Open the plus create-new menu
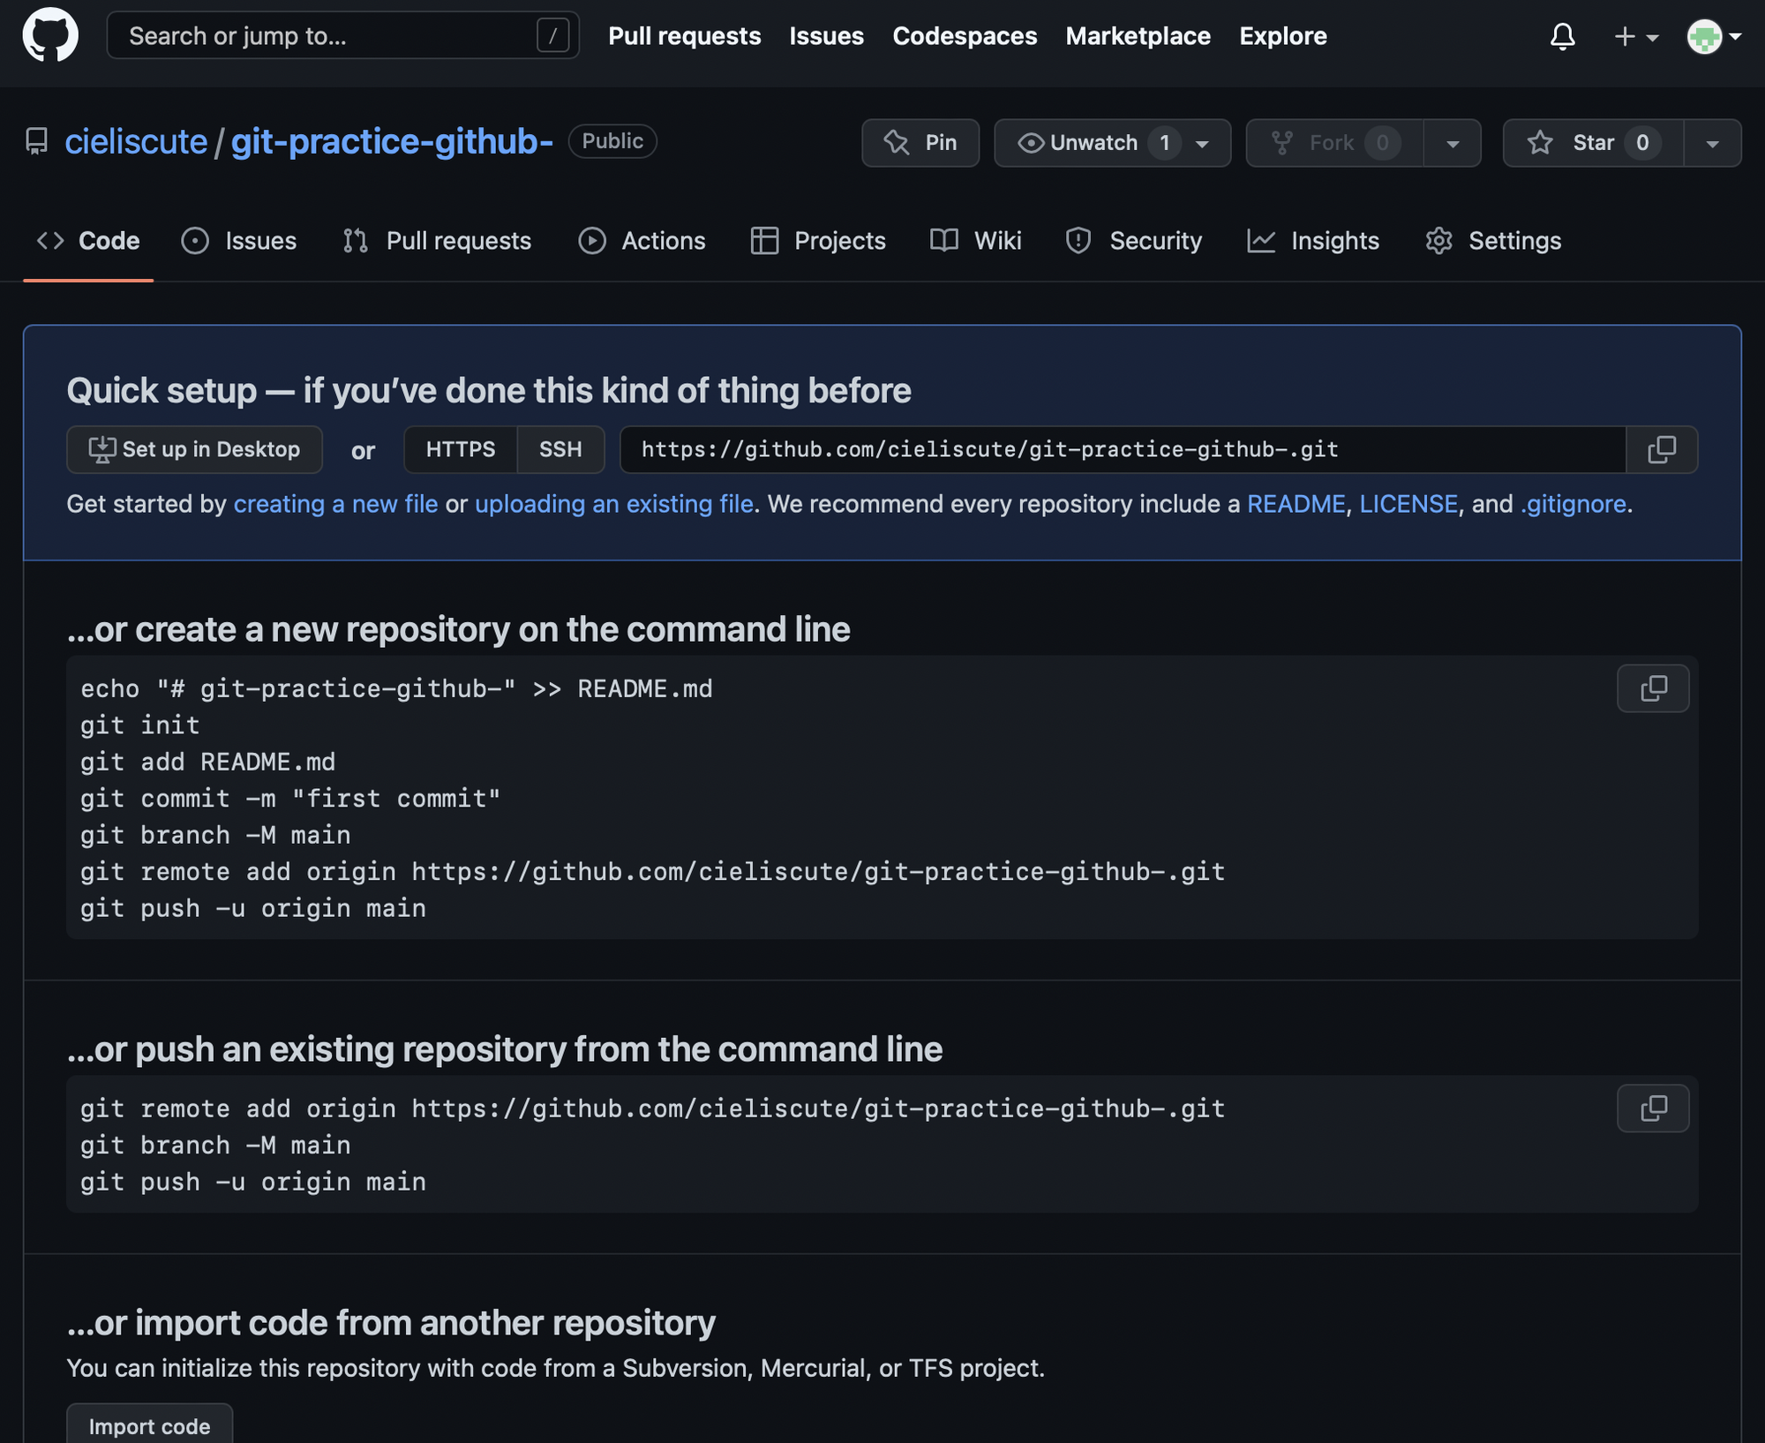The image size is (1765, 1443). pos(1635,36)
